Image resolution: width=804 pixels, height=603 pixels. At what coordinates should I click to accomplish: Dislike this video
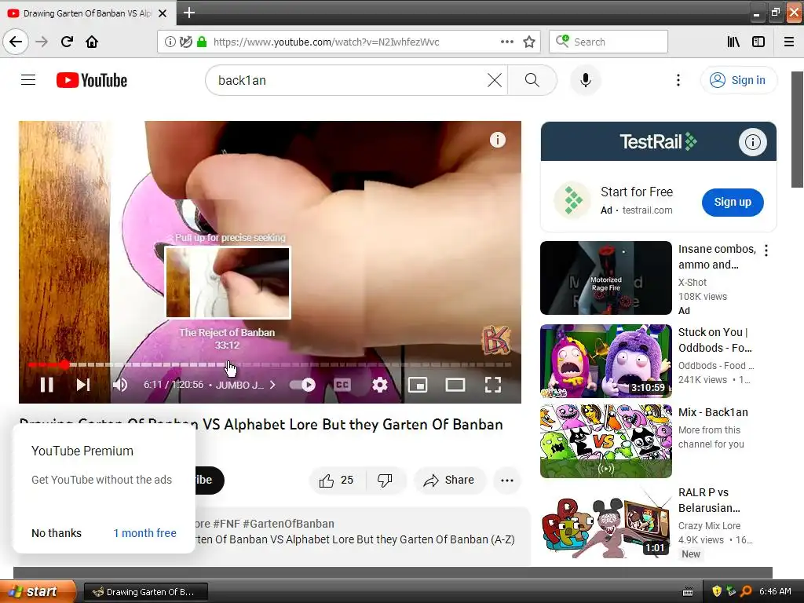(385, 480)
